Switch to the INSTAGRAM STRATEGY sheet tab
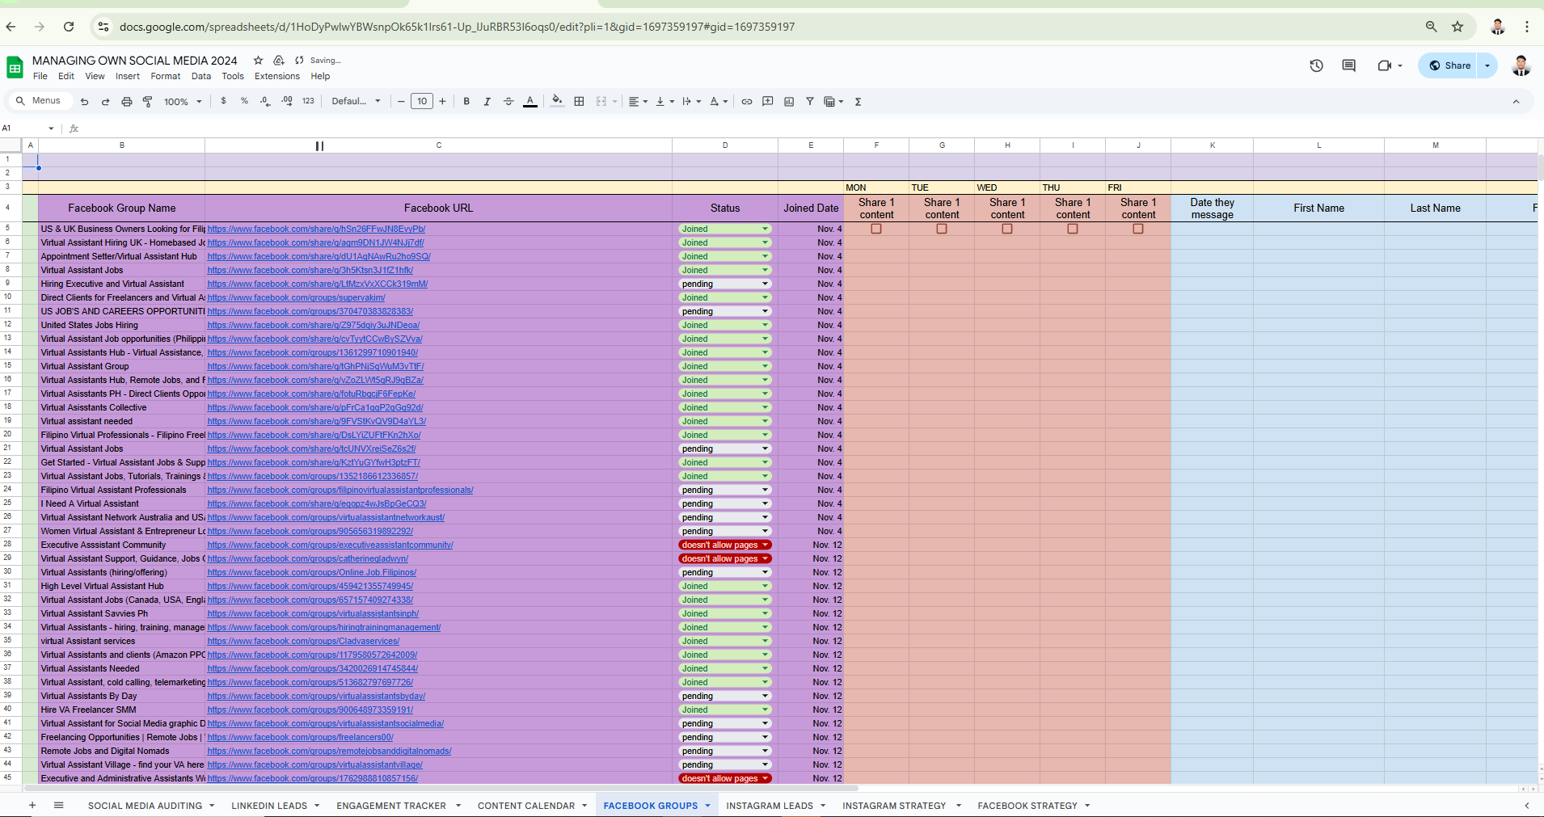The image size is (1544, 817). click(894, 806)
